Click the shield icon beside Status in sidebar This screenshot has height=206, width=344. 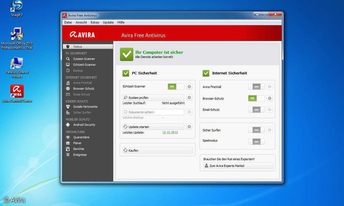pyautogui.click(x=68, y=47)
